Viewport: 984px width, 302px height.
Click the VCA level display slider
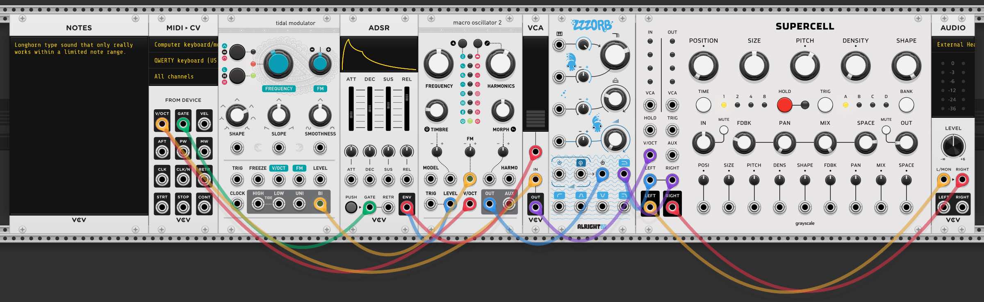(535, 85)
